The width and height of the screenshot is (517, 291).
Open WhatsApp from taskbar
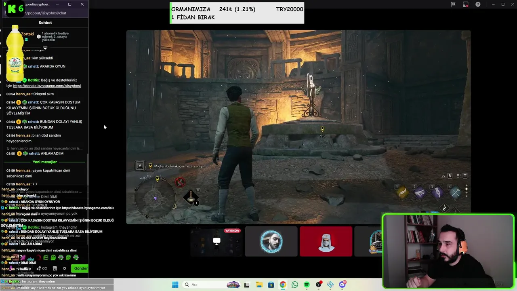pyautogui.click(x=295, y=285)
